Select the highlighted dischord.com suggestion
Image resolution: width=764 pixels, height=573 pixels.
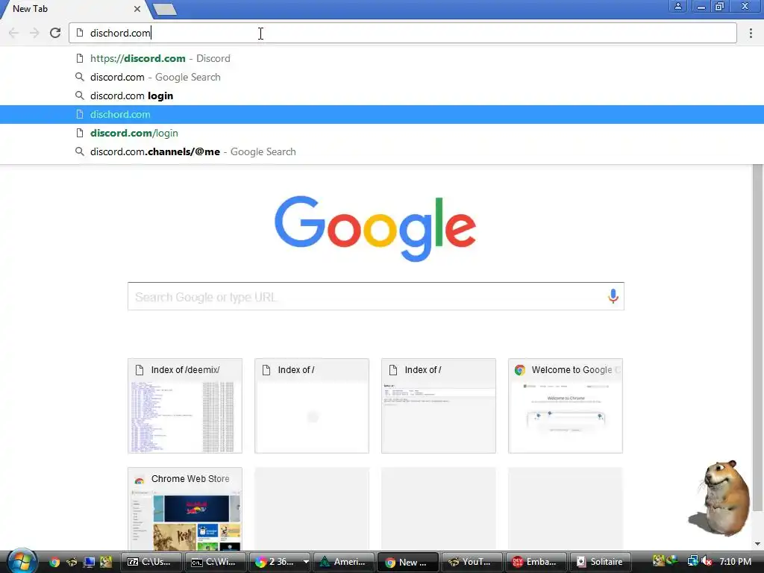(382, 114)
